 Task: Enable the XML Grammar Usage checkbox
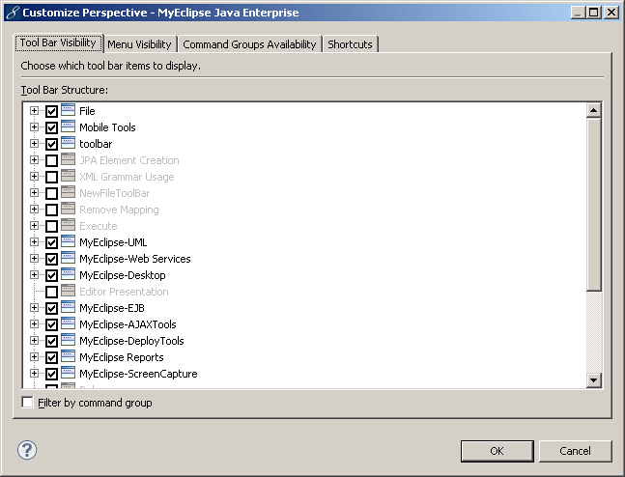[x=51, y=177]
